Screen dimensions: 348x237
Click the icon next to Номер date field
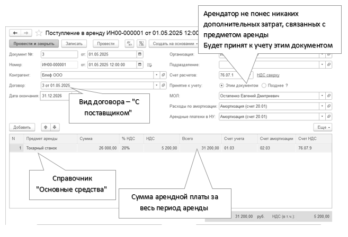tap(149, 65)
